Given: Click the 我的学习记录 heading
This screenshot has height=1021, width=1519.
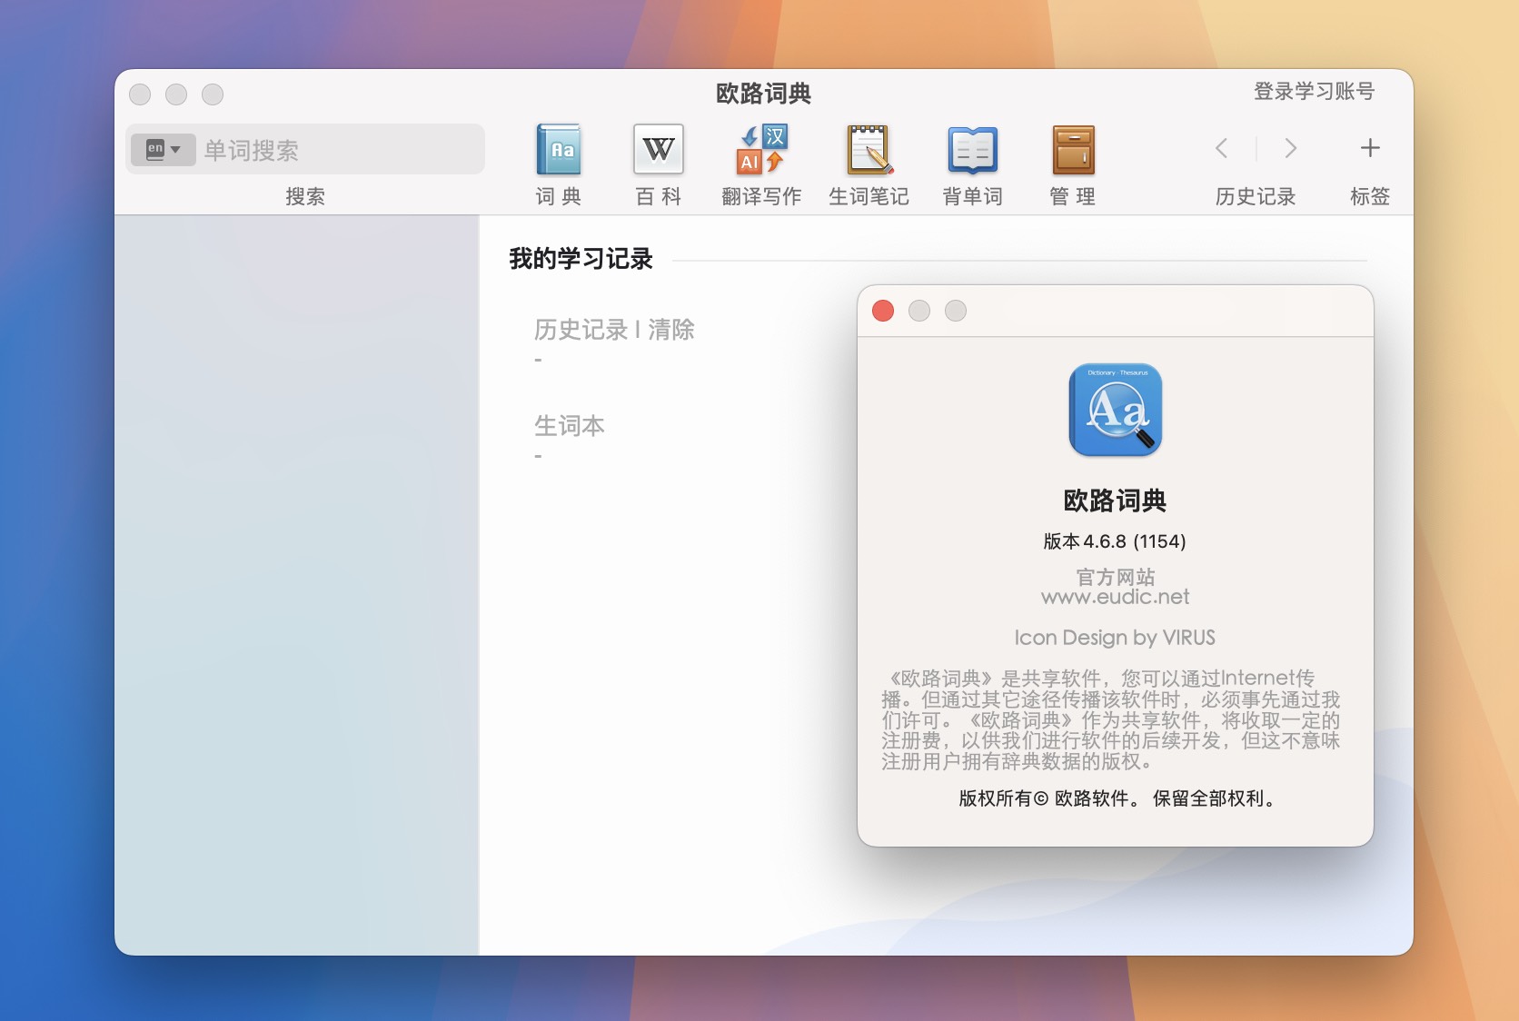Looking at the screenshot, I should 581,259.
